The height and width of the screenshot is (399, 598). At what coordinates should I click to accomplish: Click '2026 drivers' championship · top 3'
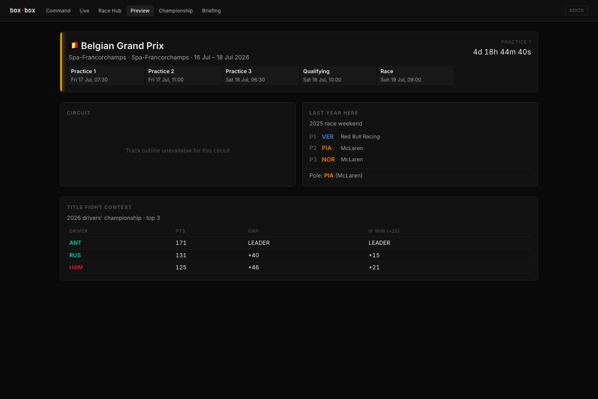(x=113, y=218)
